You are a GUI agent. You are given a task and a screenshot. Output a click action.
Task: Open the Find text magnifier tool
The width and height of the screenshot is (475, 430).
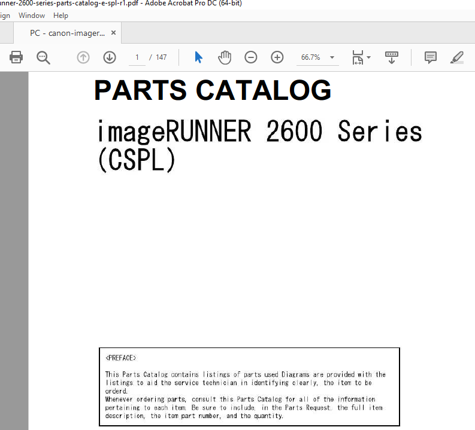(43, 57)
